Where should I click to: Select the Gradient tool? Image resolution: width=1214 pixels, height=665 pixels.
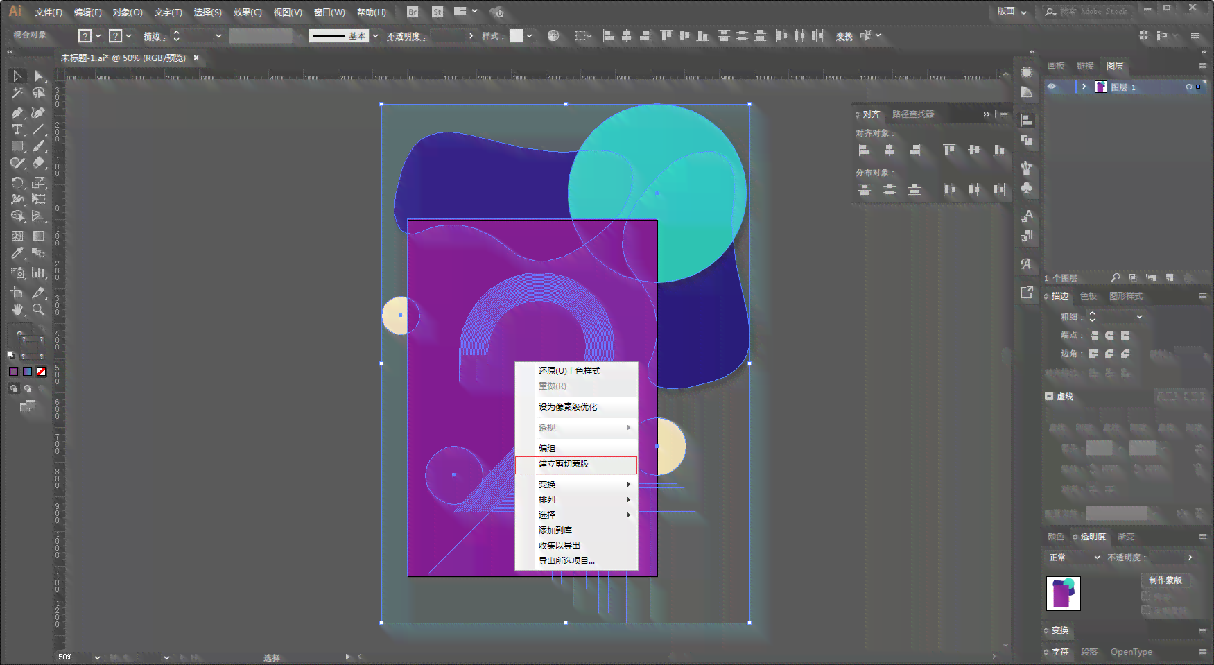(39, 236)
